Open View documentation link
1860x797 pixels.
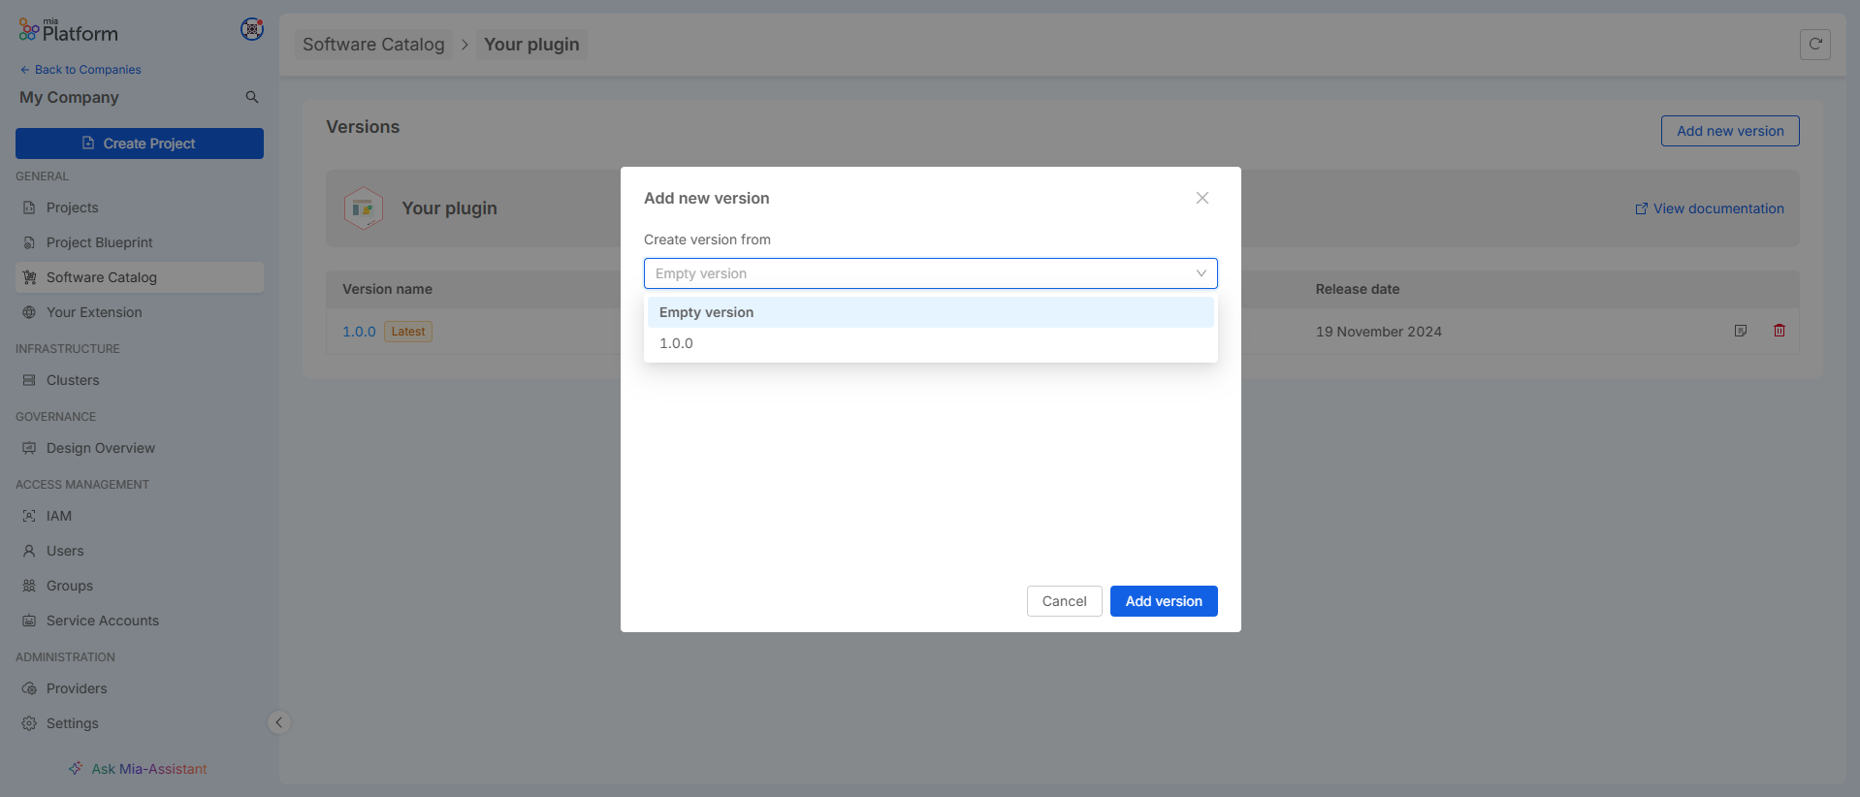click(x=1709, y=208)
